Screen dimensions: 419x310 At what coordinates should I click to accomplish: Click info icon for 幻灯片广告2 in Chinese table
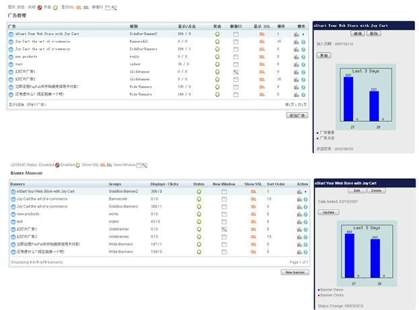[303, 79]
